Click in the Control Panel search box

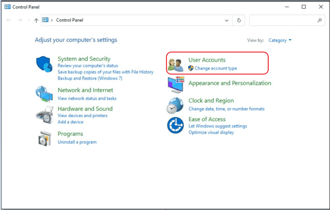point(287,20)
